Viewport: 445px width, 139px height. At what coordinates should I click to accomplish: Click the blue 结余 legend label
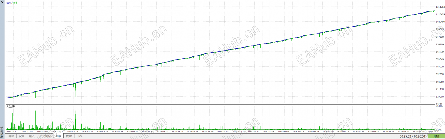(9, 3)
